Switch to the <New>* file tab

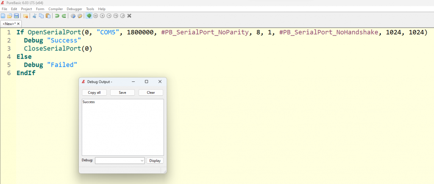(9, 24)
